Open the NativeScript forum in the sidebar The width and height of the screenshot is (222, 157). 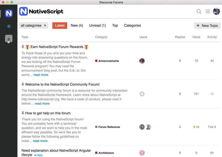[x=9, y=13]
